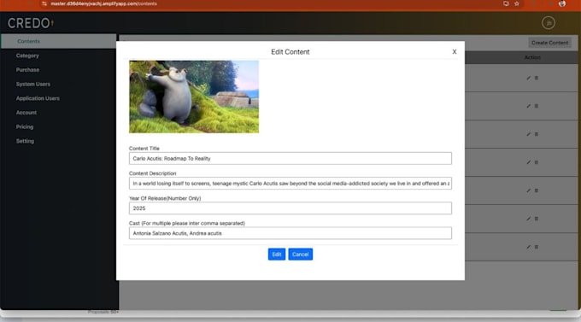Click the Content Description input field
Image resolution: width=581 pixels, height=322 pixels.
point(290,183)
